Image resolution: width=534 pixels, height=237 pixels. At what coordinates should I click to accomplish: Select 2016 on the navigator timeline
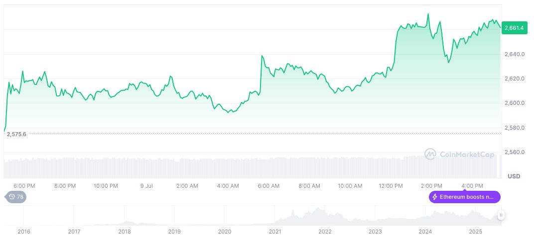click(23, 232)
